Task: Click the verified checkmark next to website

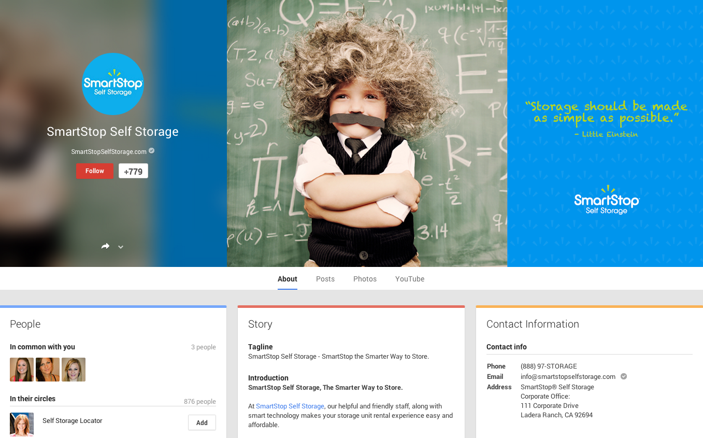Action: click(x=152, y=151)
